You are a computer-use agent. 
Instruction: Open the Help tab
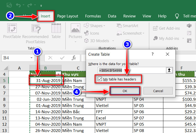click(162, 16)
